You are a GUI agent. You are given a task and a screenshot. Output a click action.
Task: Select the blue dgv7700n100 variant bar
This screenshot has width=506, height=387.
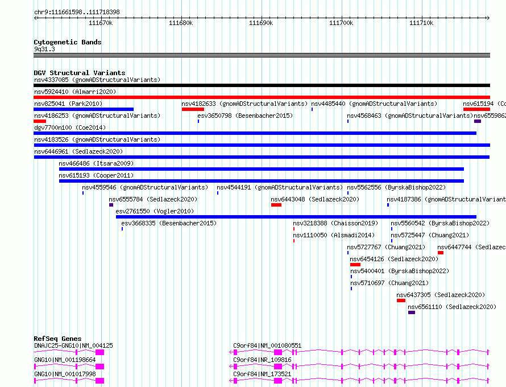(255, 133)
